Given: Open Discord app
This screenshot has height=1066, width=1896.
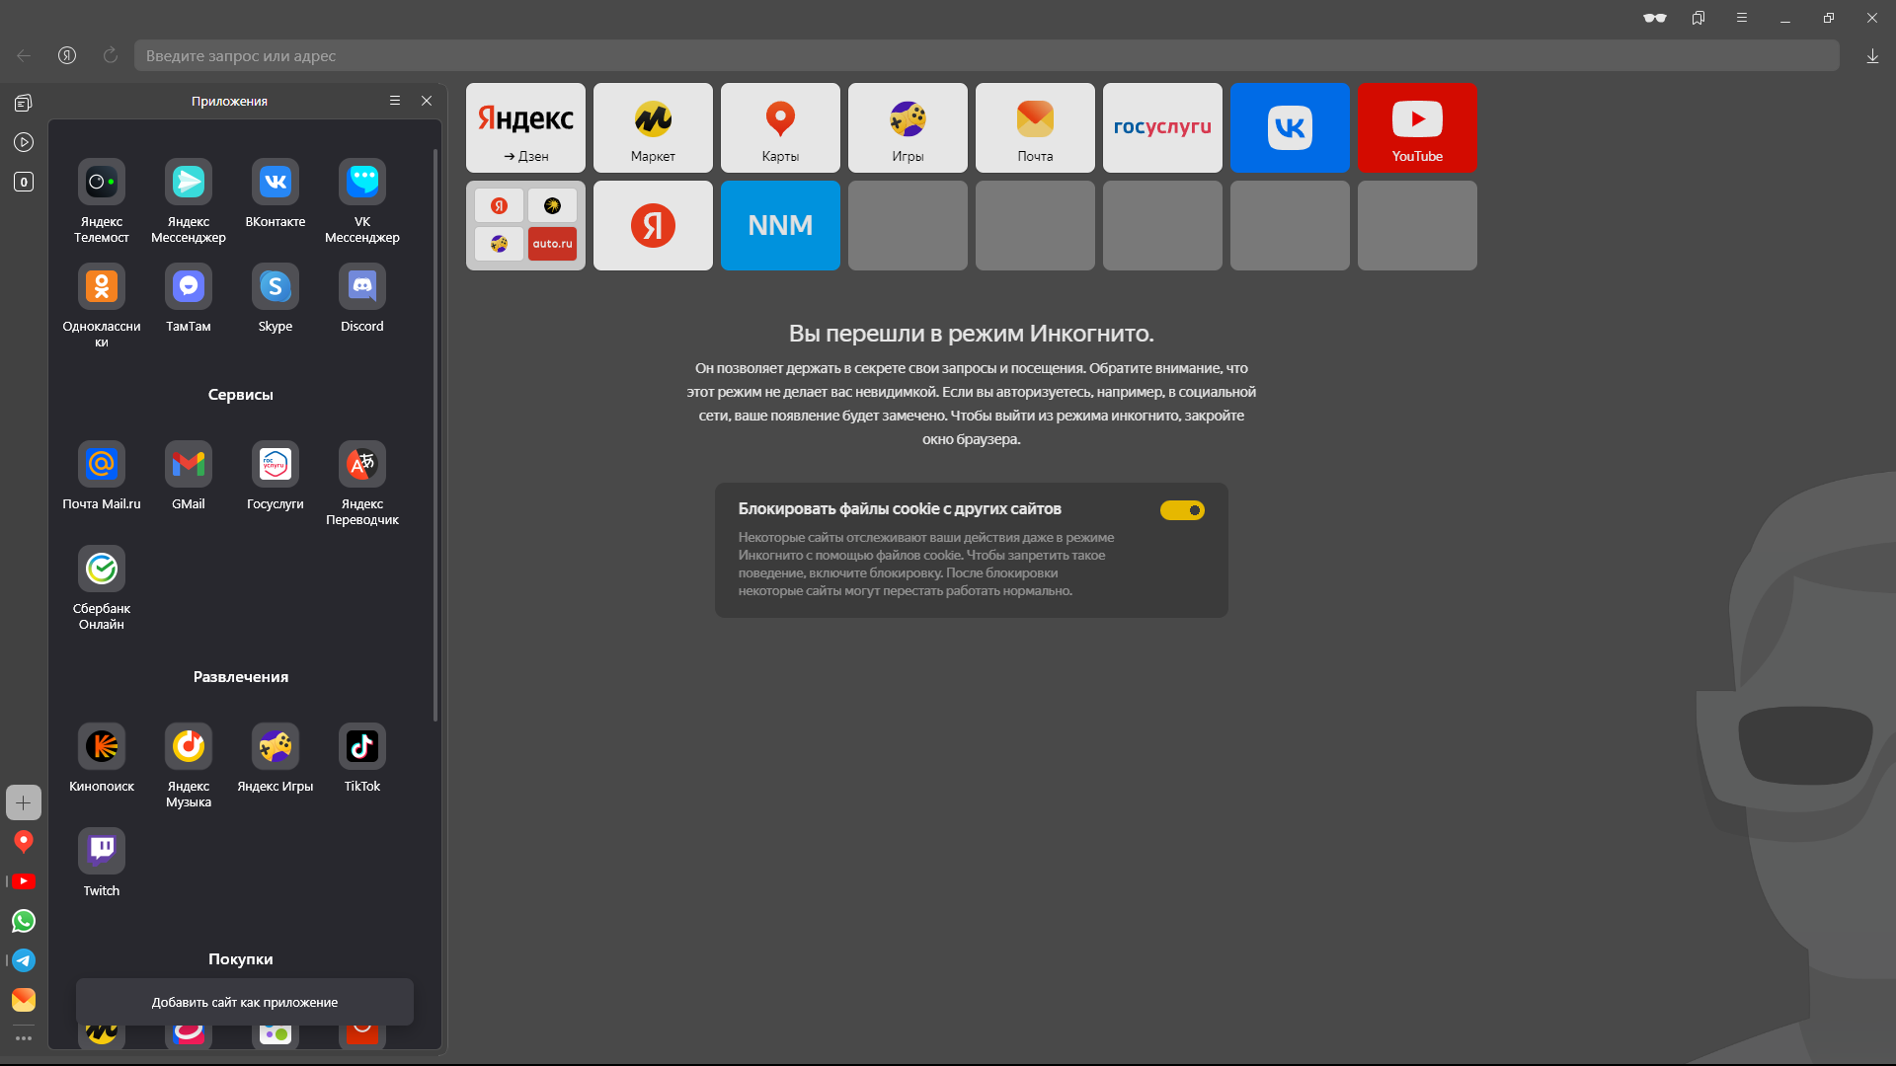Looking at the screenshot, I should click(x=362, y=298).
